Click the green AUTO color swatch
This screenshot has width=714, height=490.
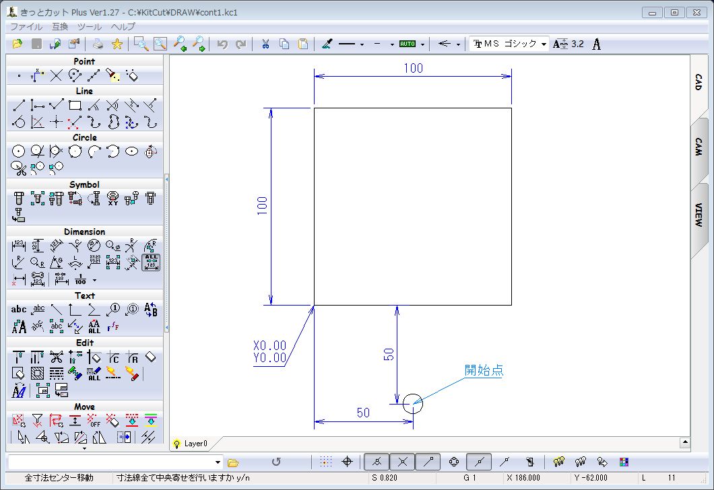[x=408, y=44]
